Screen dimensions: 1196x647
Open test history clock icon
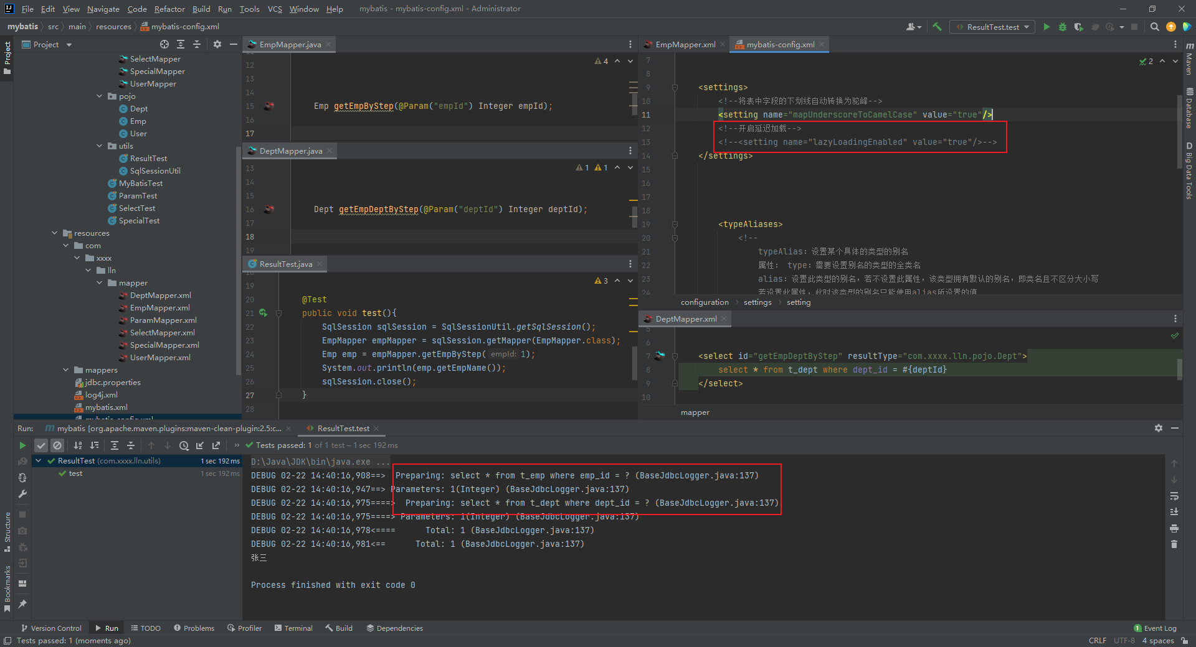184,445
